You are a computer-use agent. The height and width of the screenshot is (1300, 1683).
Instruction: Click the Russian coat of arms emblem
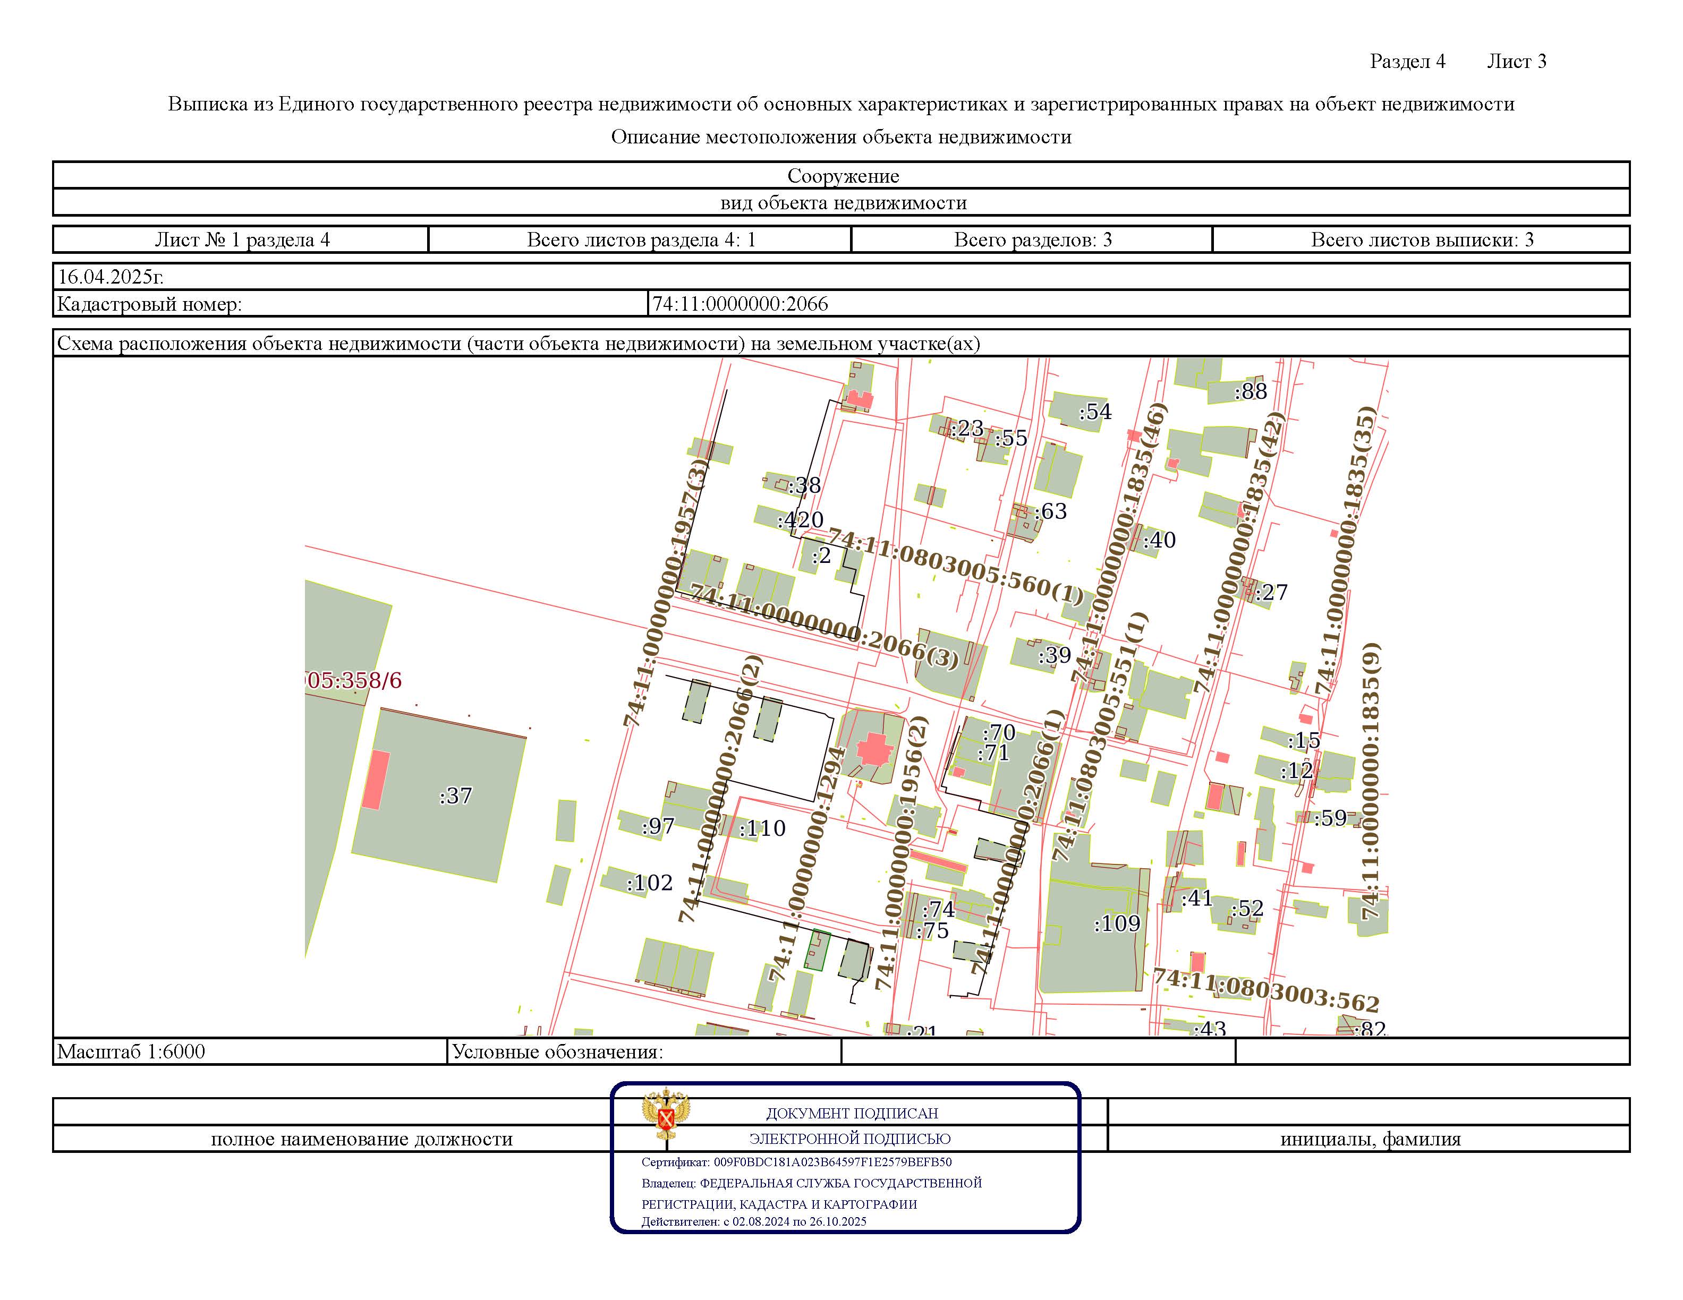pyautogui.click(x=666, y=1114)
